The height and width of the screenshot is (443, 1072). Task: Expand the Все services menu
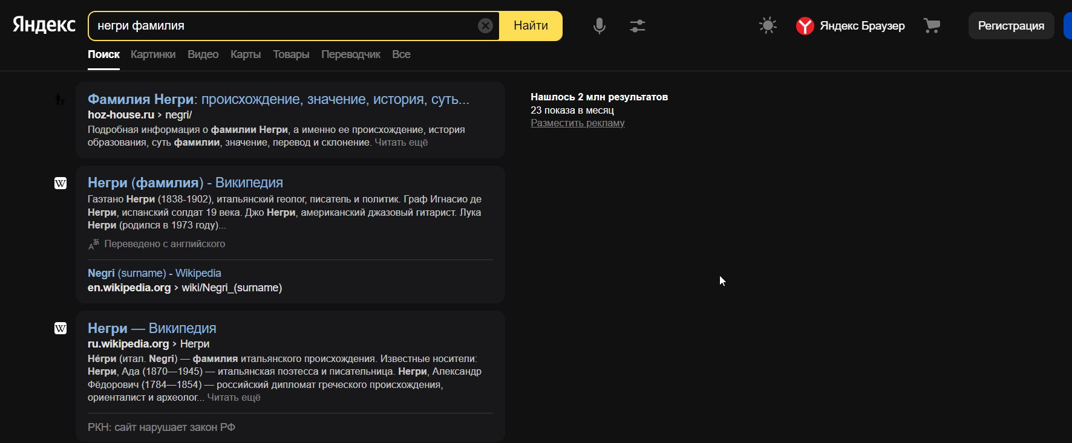pyautogui.click(x=401, y=54)
